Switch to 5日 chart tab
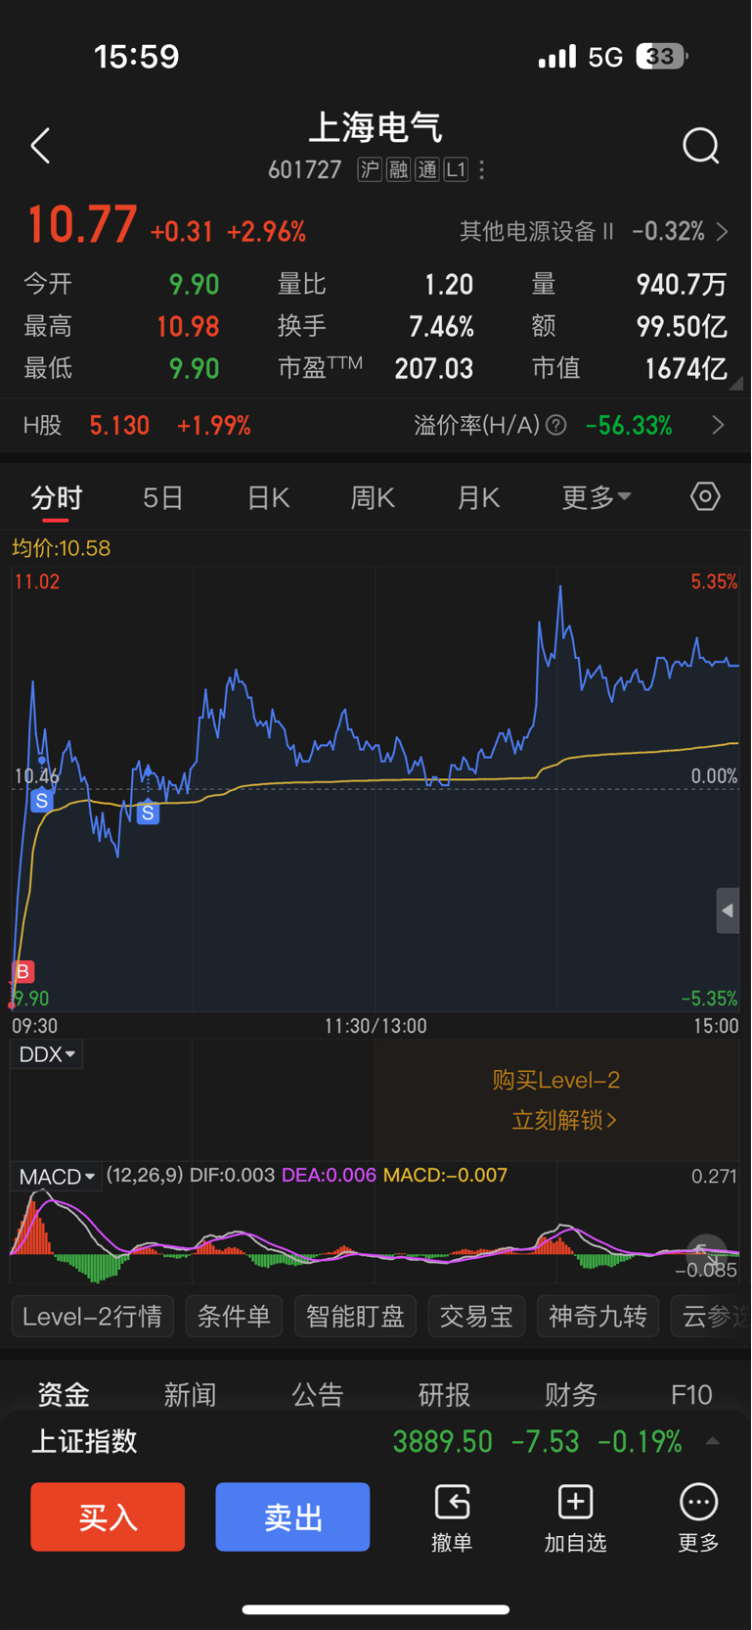The height and width of the screenshot is (1630, 752). pos(163,497)
